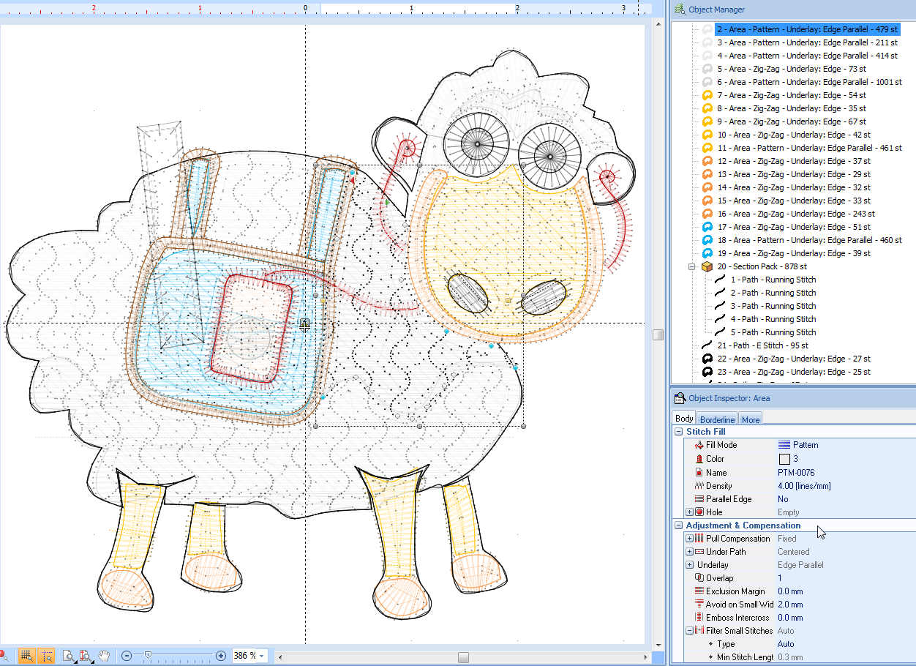Click the dynamic zoom tool icon
This screenshot has width=916, height=666.
(86, 655)
